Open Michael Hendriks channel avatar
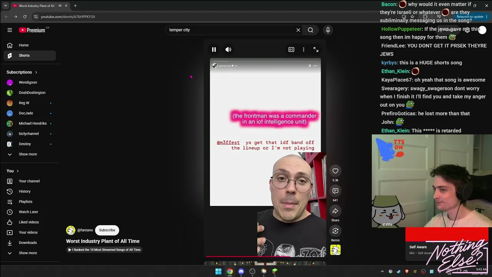 tap(10, 123)
